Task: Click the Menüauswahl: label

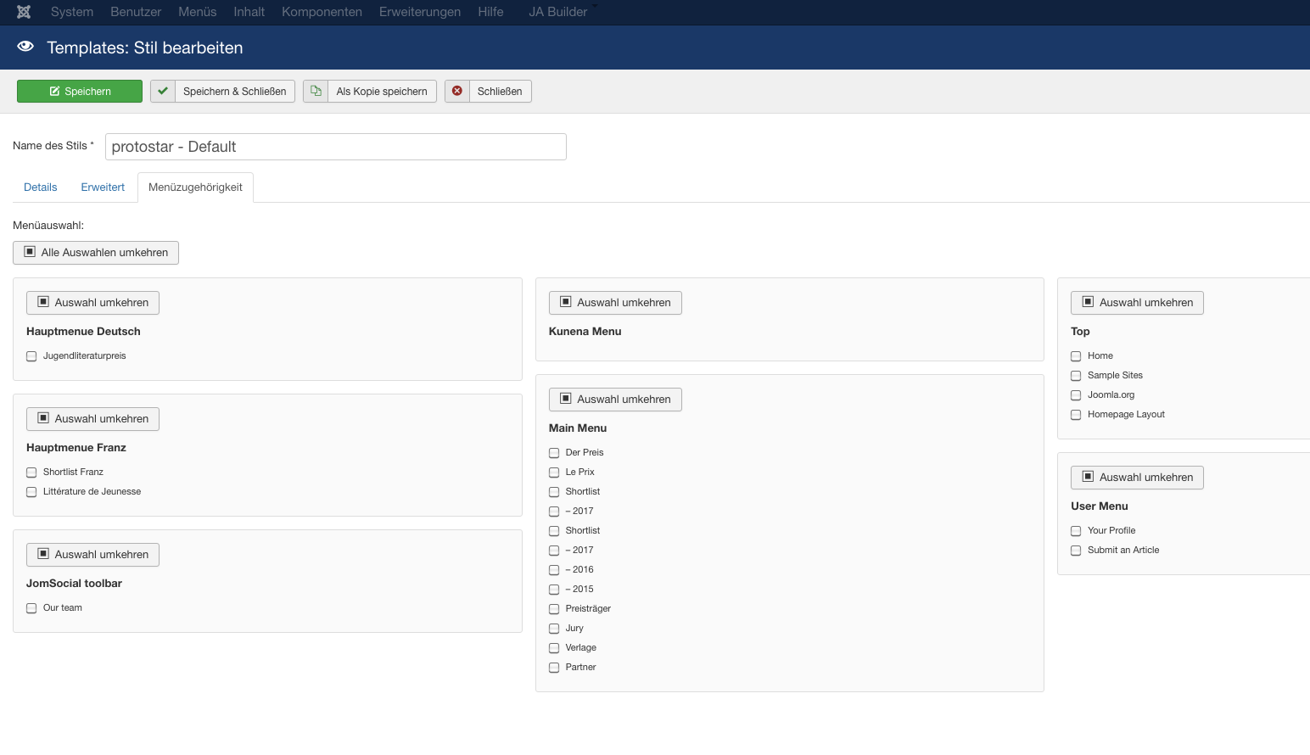Action: click(48, 226)
